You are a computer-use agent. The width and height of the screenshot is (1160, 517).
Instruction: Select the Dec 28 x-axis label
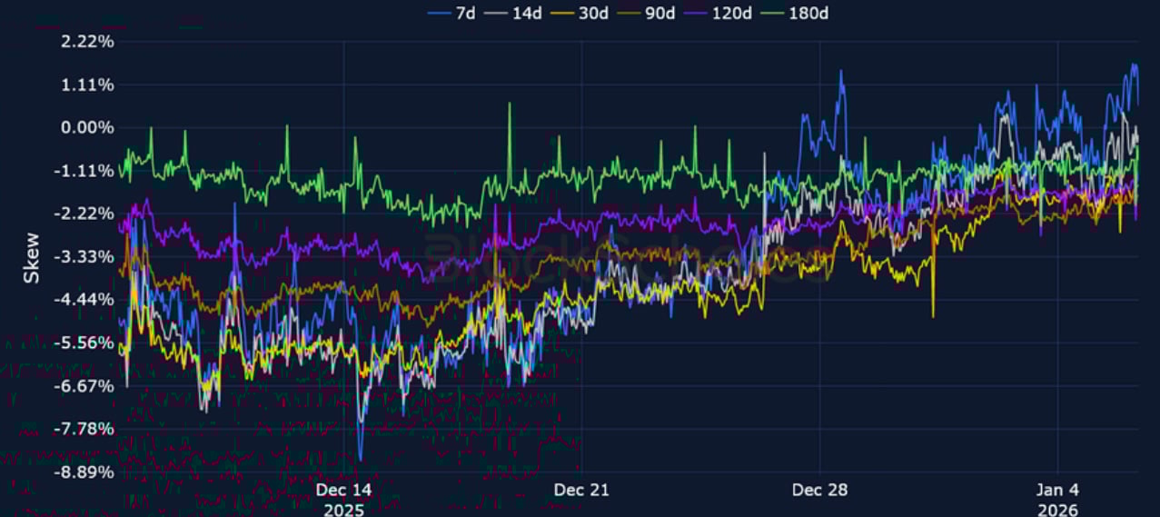click(819, 490)
